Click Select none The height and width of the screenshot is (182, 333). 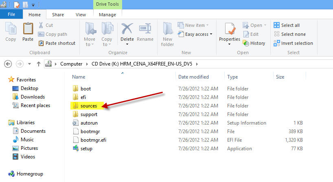[290, 34]
